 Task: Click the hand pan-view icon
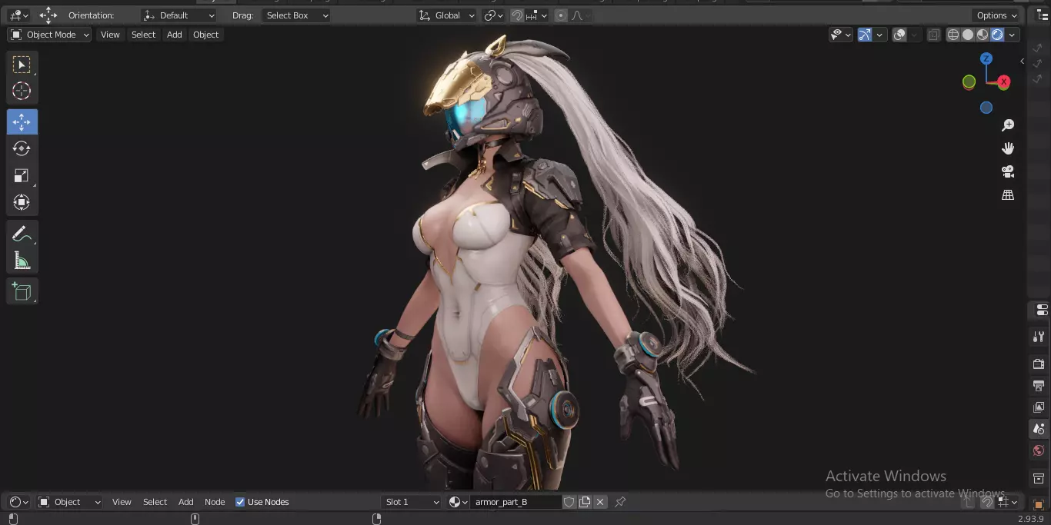(x=1008, y=148)
